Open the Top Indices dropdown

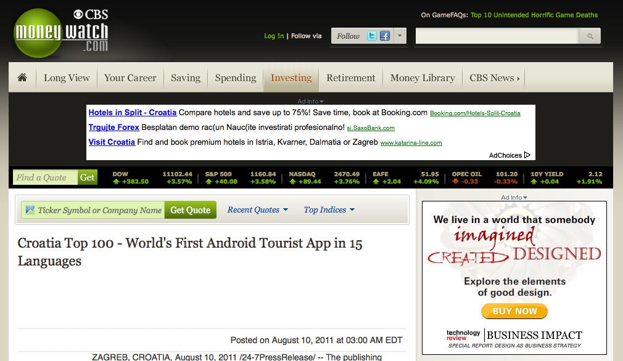pos(329,210)
